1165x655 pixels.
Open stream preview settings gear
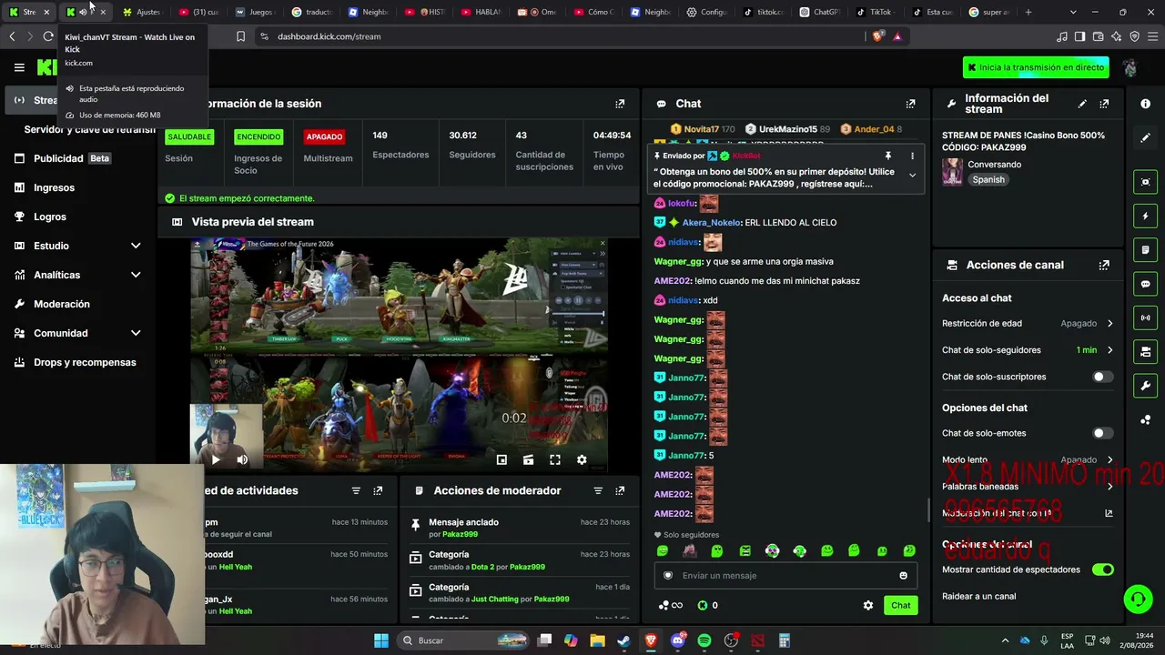click(582, 459)
